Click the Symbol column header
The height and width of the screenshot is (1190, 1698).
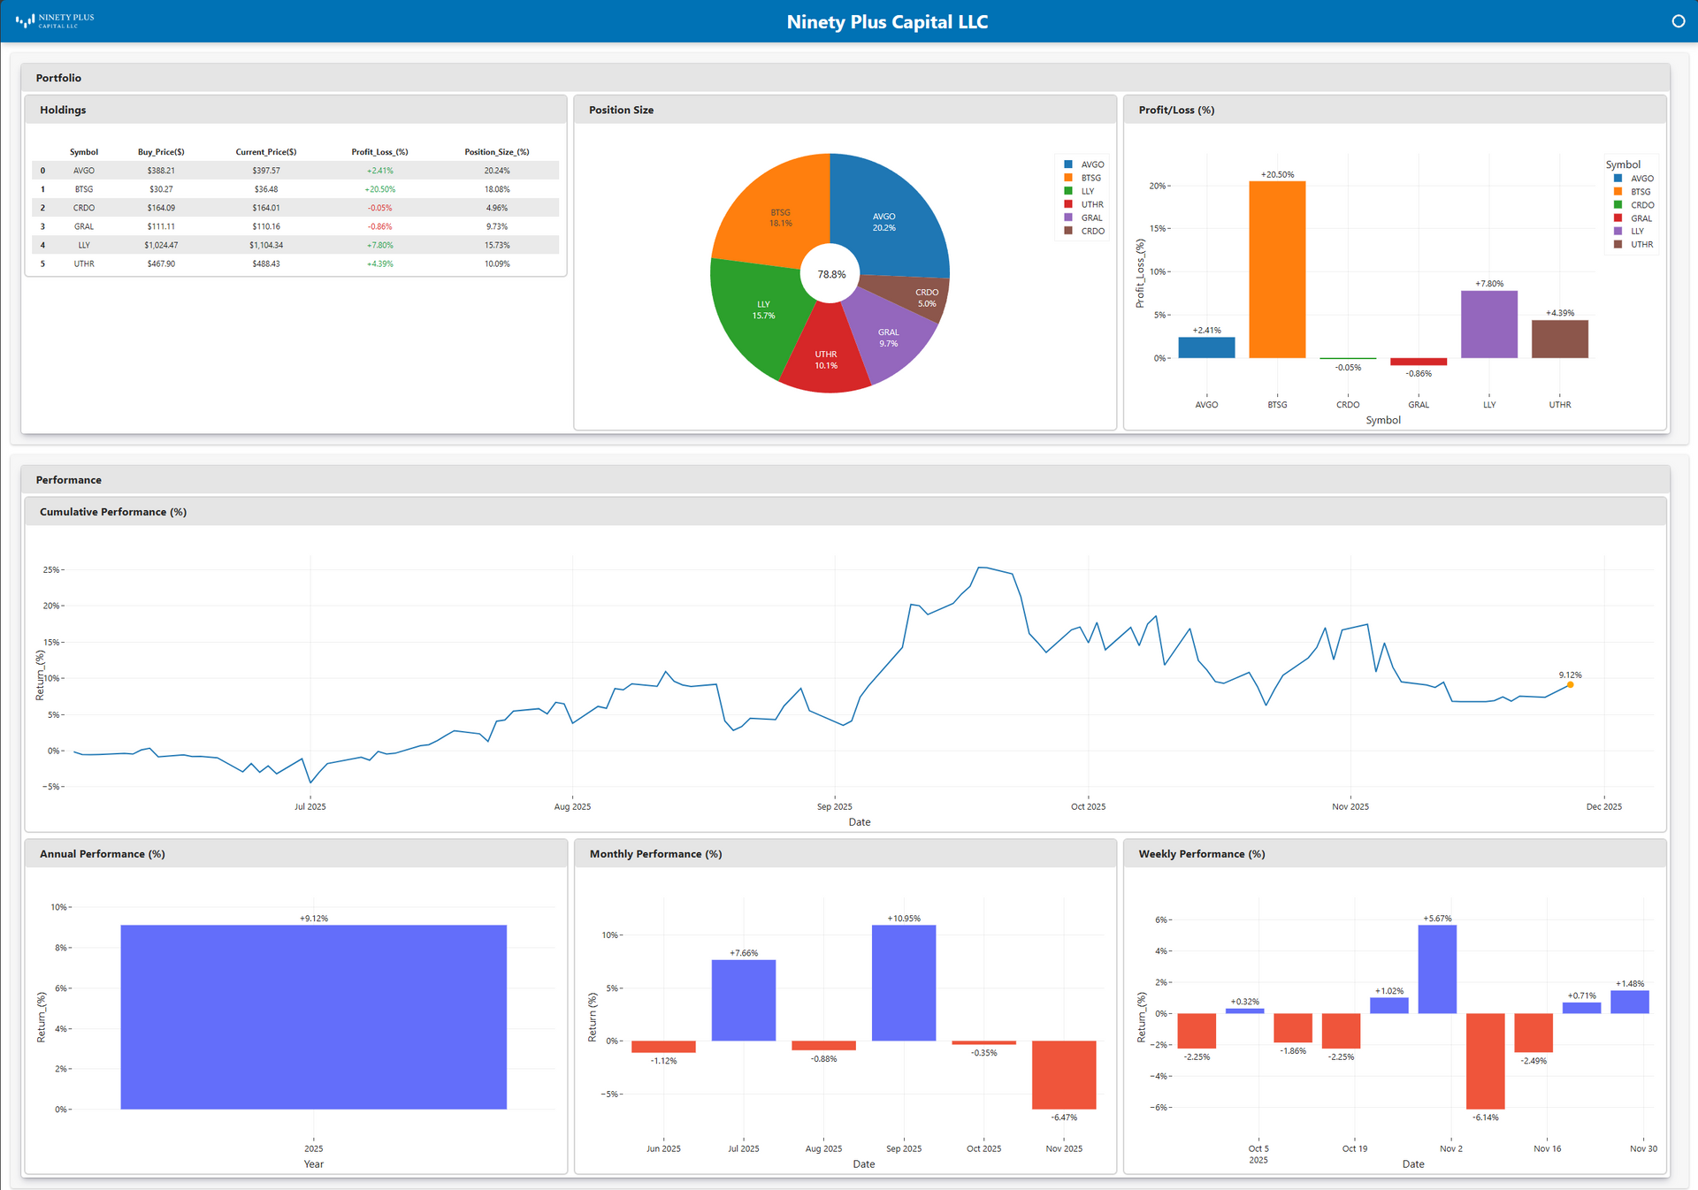pos(84,152)
